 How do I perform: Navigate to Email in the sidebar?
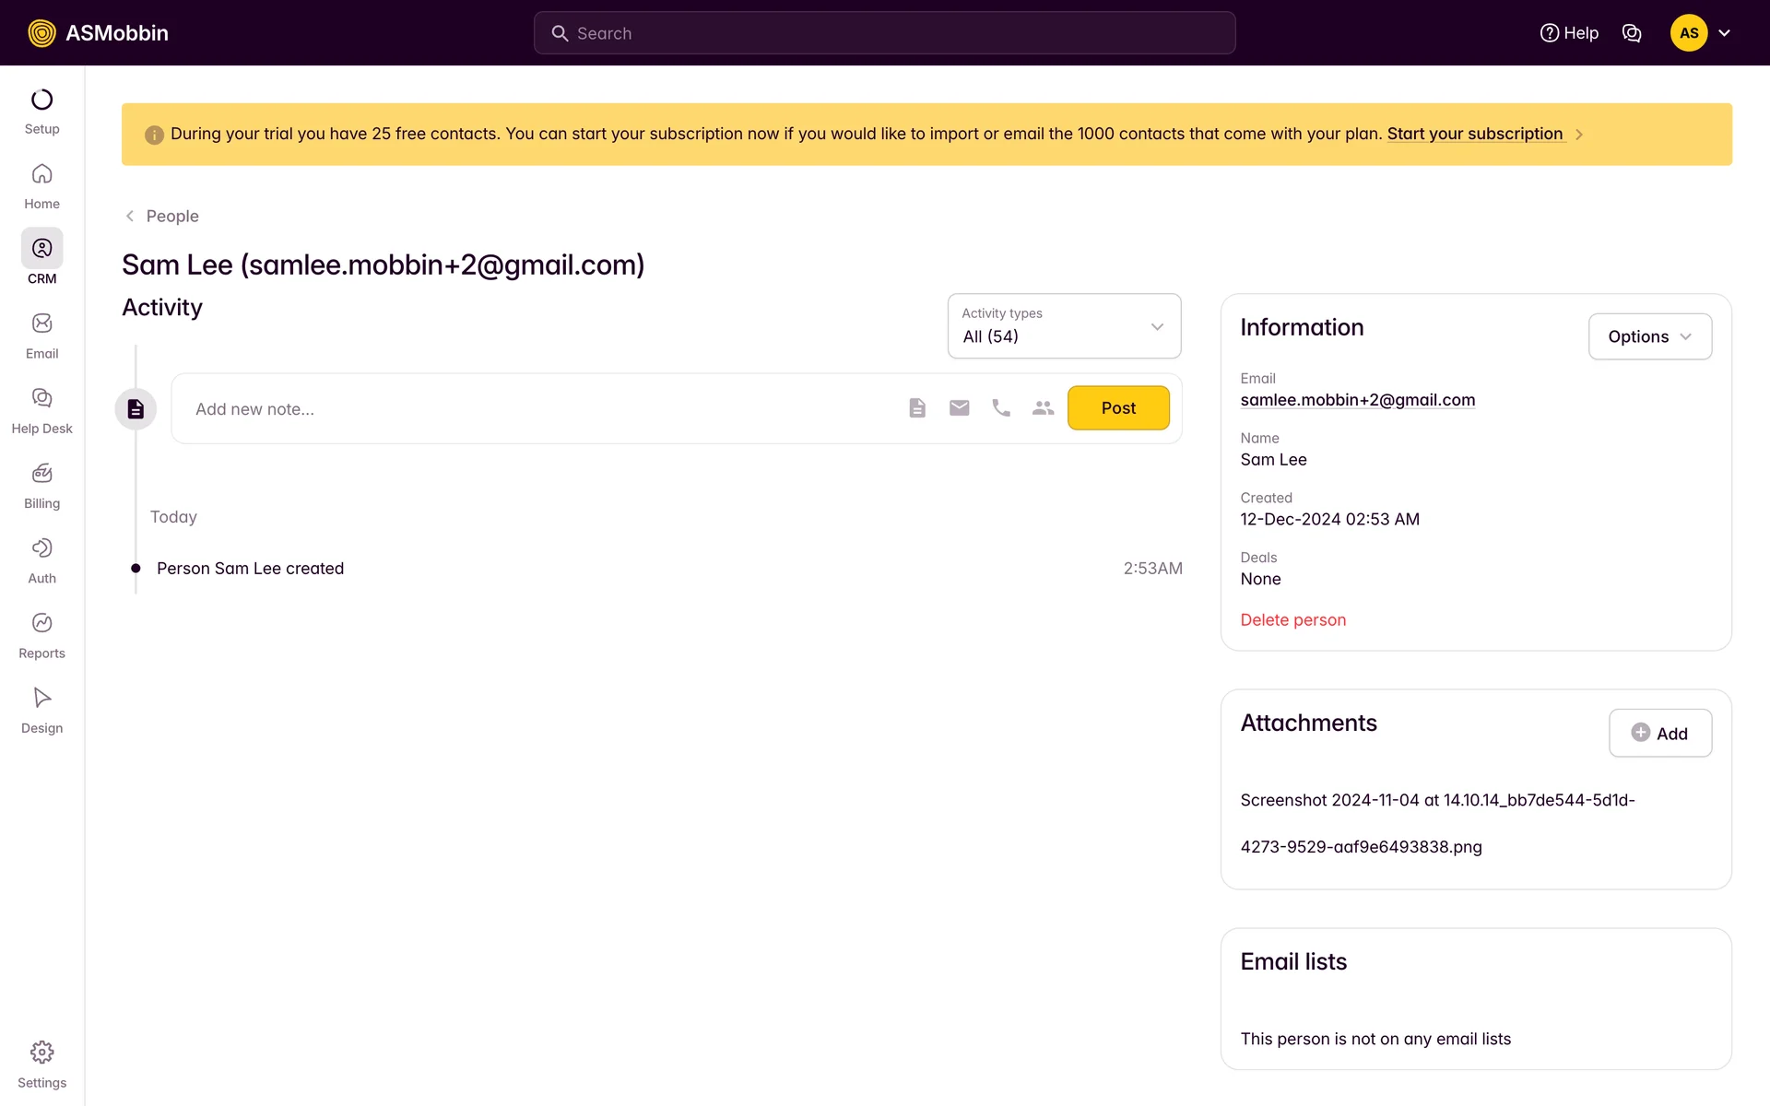tap(41, 335)
